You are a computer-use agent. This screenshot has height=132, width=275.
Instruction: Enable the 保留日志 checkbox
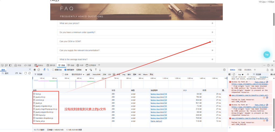(x=53, y=70)
